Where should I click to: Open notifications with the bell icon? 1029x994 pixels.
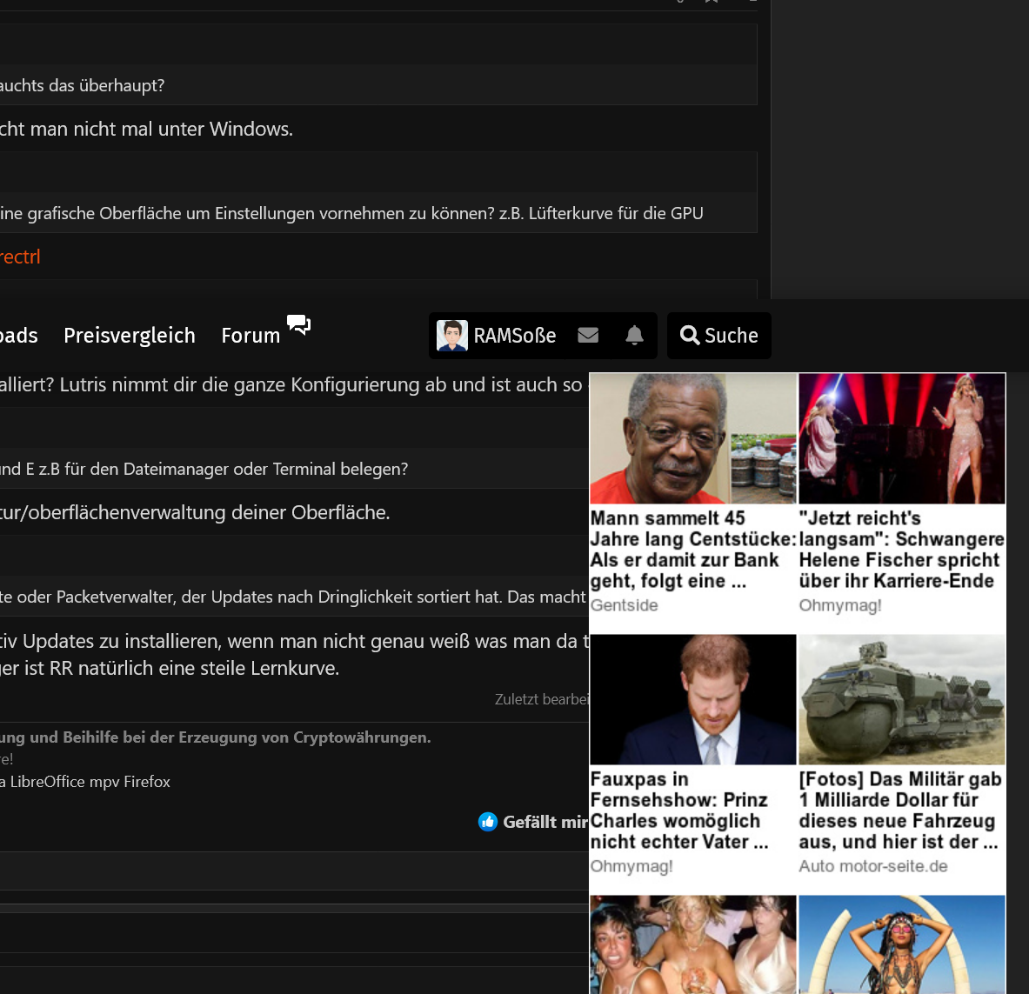tap(634, 335)
